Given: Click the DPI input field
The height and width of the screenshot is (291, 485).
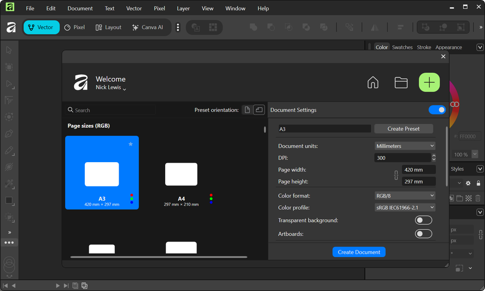Looking at the screenshot, I should 403,158.
